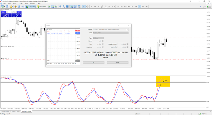This screenshot has width=212, height=115.
Task: Open the order Type Pending Order dropdown
Action: click(x=111, y=33)
